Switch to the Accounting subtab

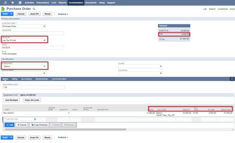point(27,79)
